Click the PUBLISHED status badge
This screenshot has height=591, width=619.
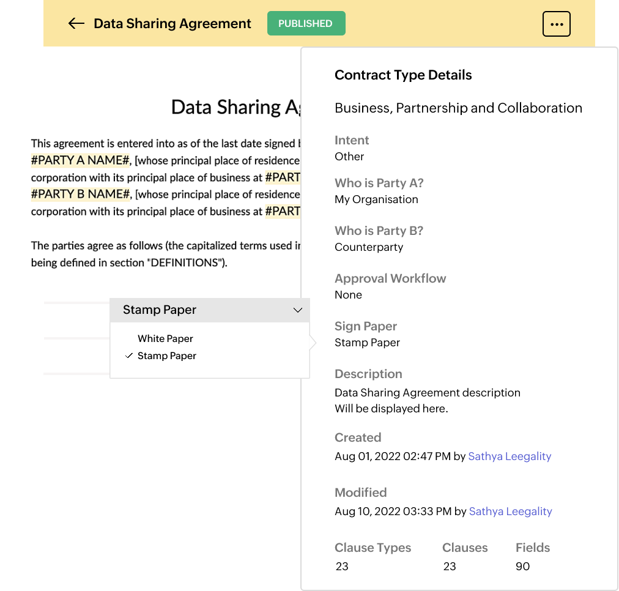pos(306,24)
